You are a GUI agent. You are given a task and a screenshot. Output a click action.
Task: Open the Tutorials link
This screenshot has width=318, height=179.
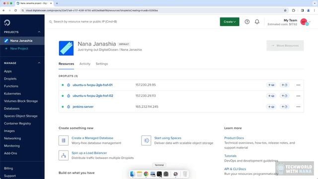(x=230, y=156)
